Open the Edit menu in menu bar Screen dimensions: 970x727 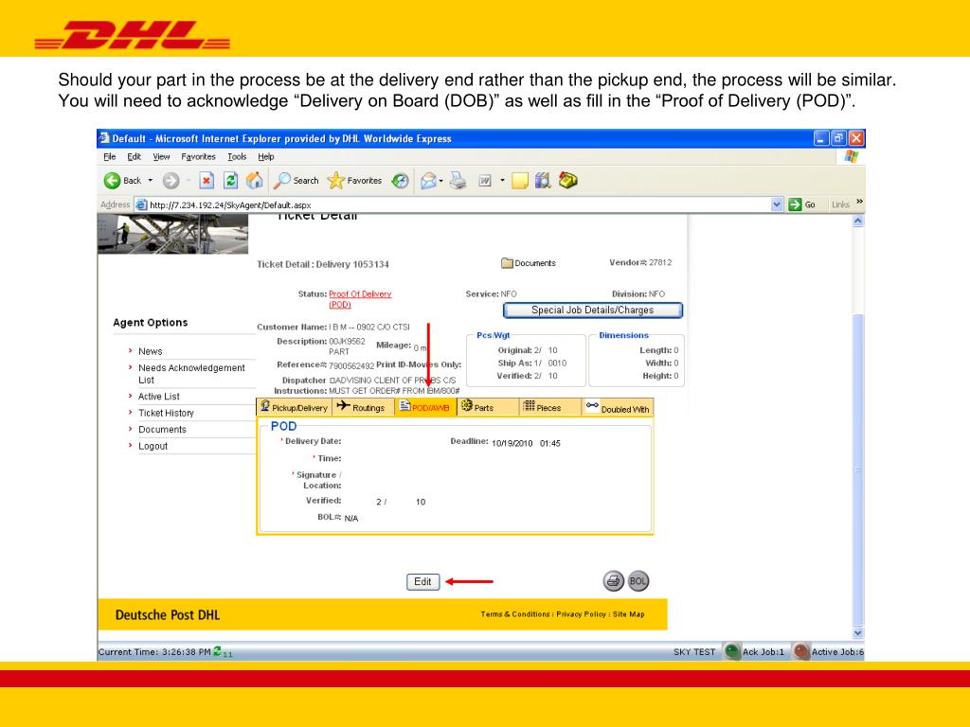tap(135, 157)
